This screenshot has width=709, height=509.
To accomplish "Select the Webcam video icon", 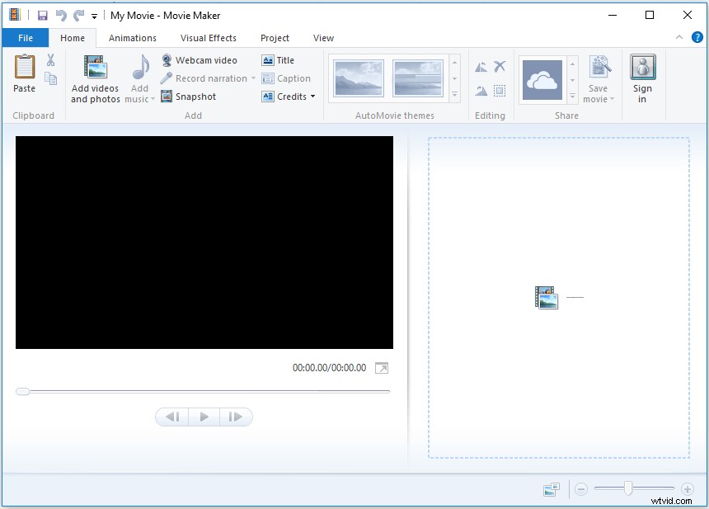I will [167, 59].
